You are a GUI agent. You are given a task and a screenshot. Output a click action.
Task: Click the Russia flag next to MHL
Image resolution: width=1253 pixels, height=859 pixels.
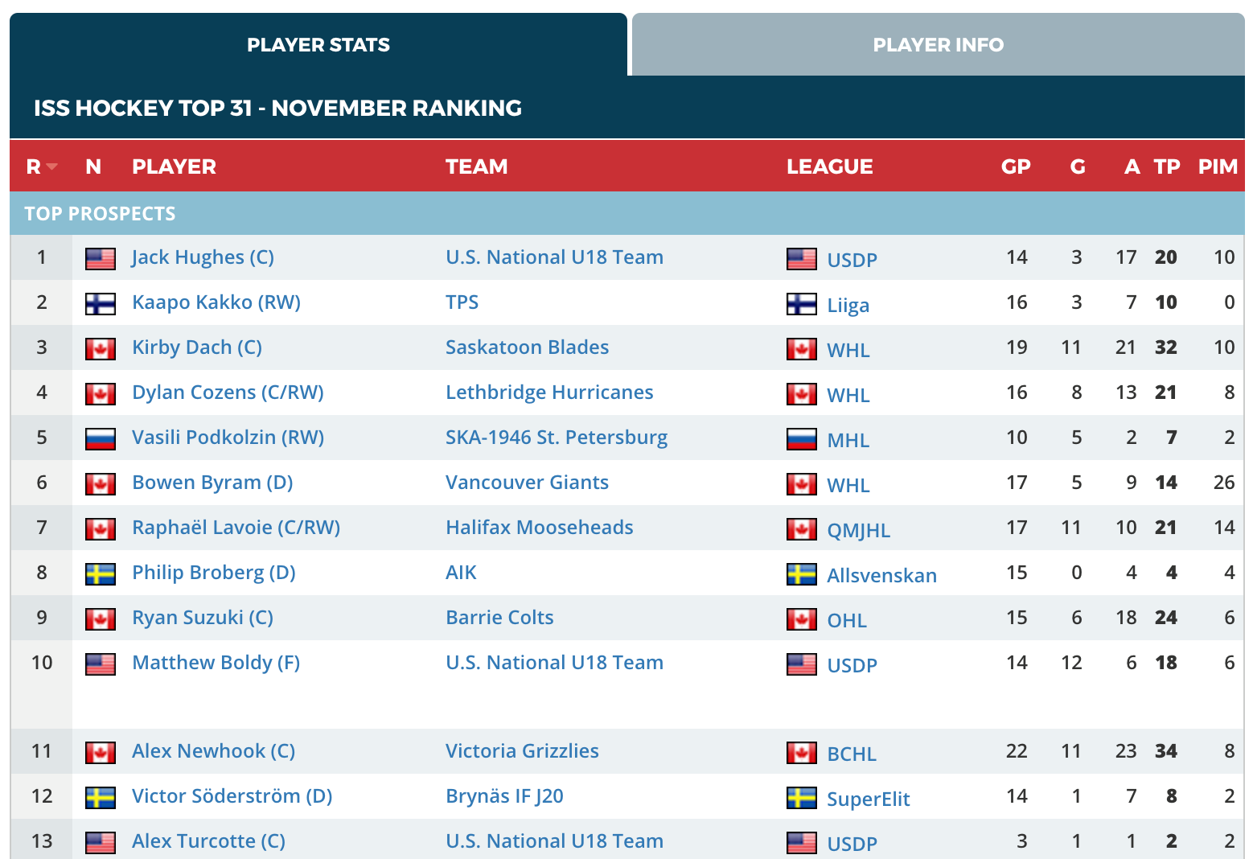[802, 438]
